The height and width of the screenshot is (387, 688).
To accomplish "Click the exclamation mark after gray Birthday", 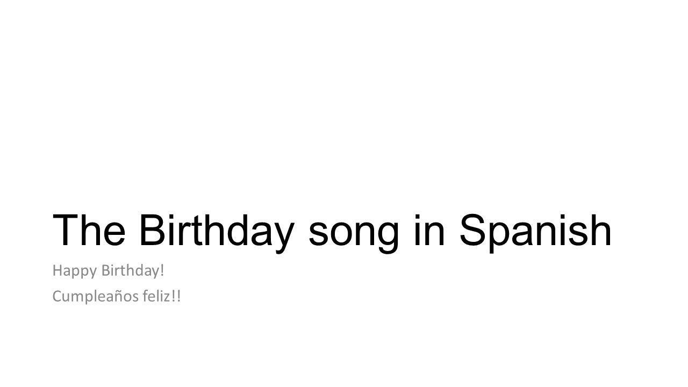I will pos(161,271).
